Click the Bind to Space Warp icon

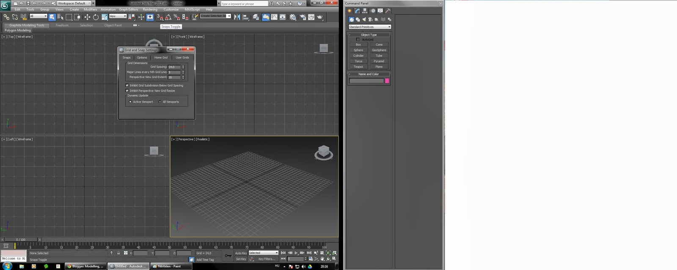coord(23,17)
